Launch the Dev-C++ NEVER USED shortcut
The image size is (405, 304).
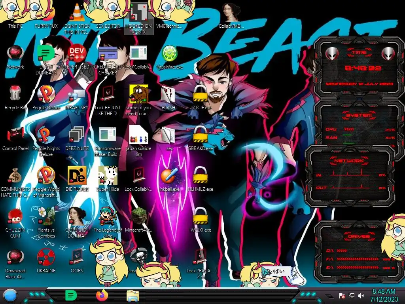tap(77, 57)
